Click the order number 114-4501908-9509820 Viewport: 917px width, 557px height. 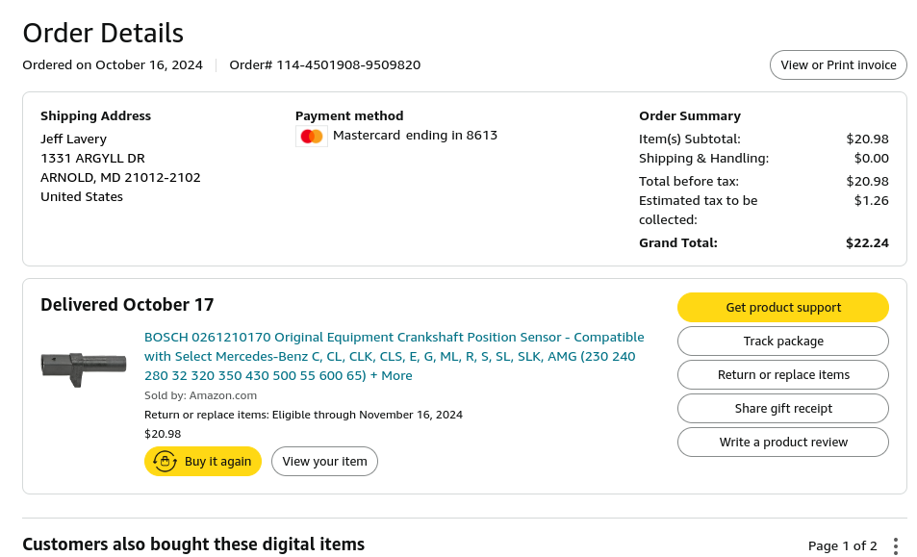pos(348,65)
